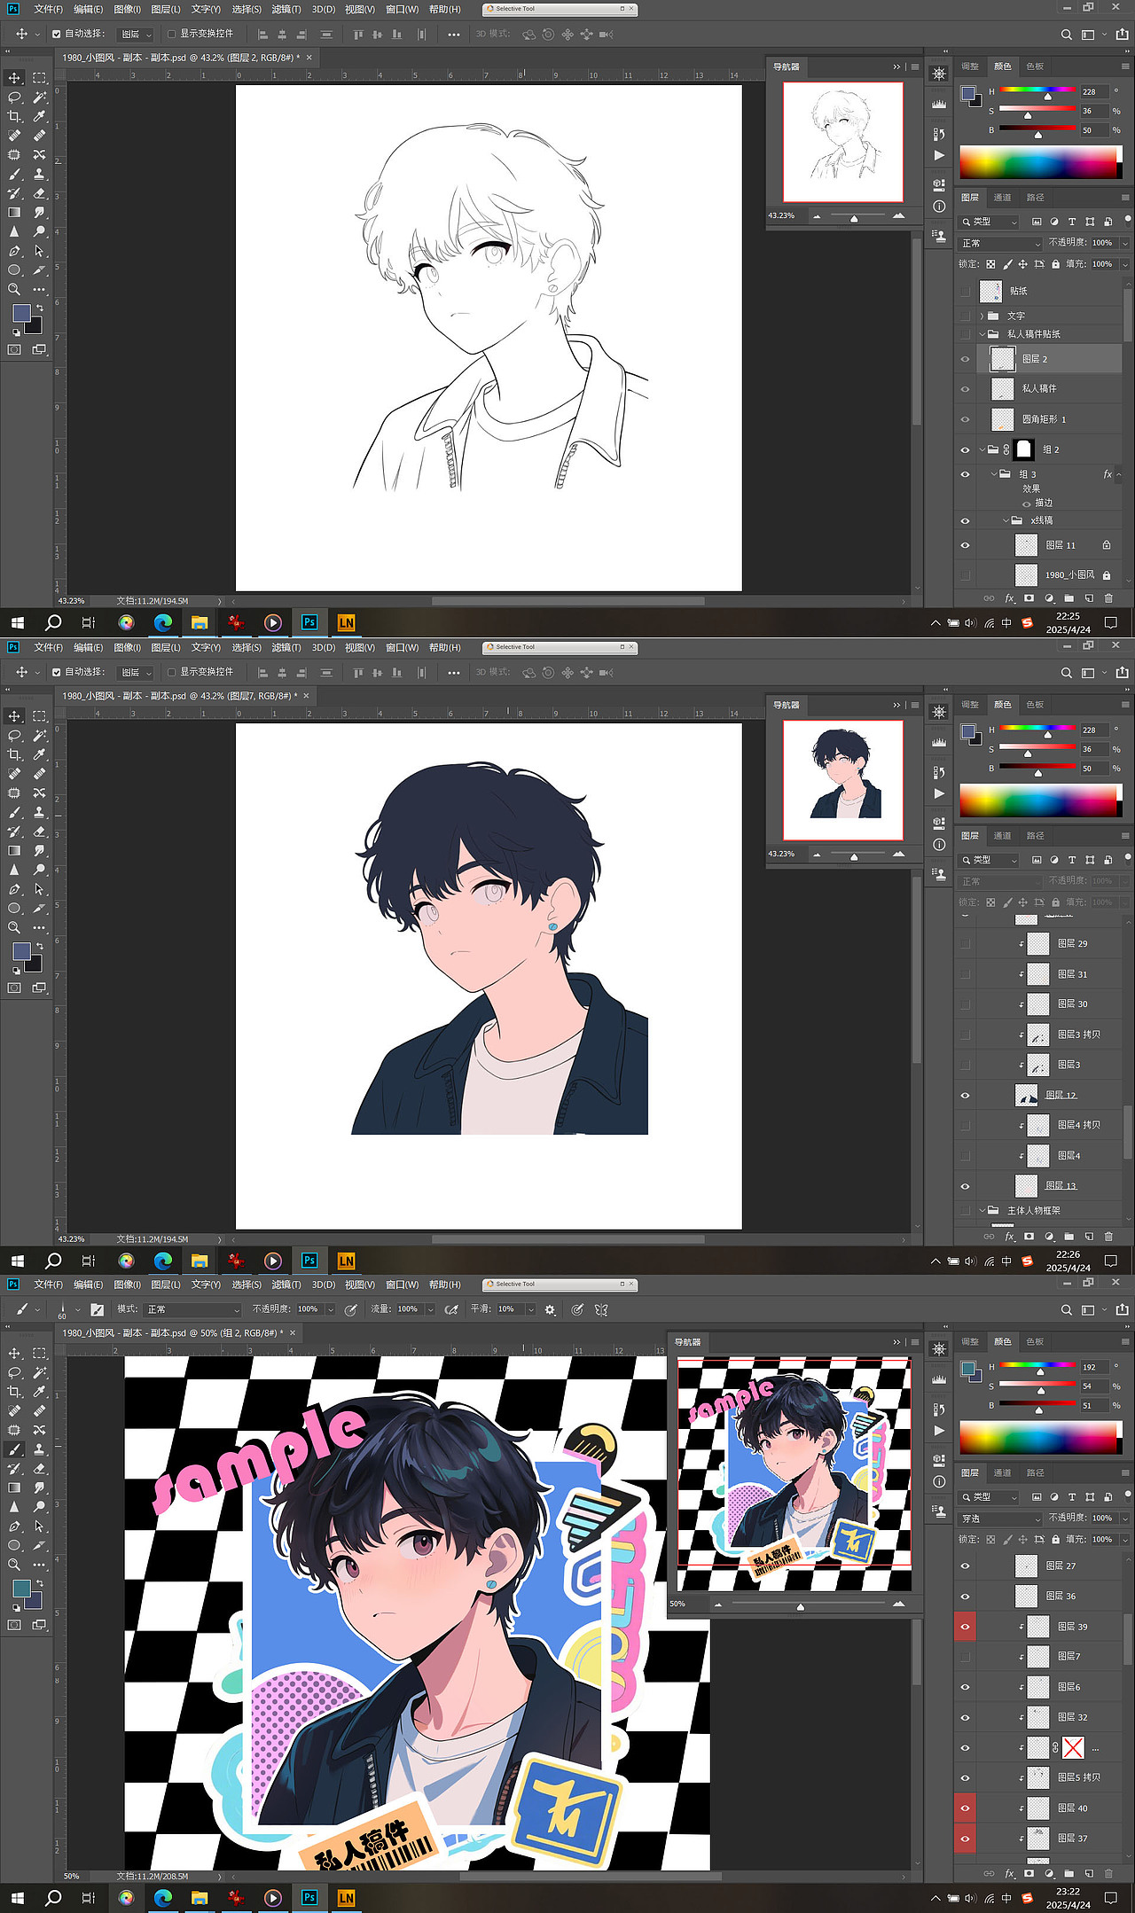The width and height of the screenshot is (1135, 1913).
Task: Collapse x线稿 group in line-art window
Action: click(x=1006, y=520)
